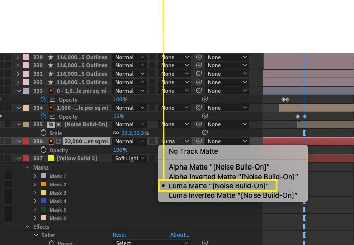Toggle the stopwatch for Saber Preset
The height and width of the screenshot is (245, 354).
(x=51, y=243)
